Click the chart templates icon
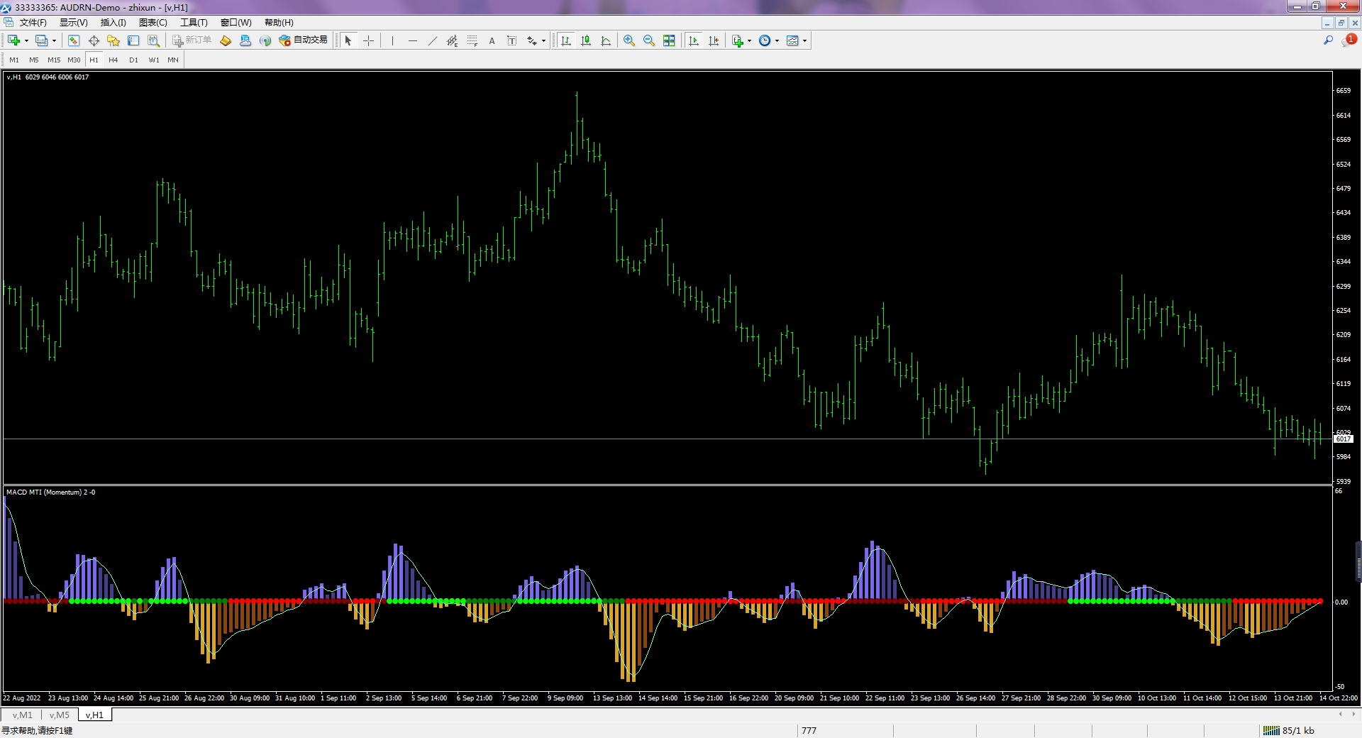The height and width of the screenshot is (738, 1362). click(793, 40)
